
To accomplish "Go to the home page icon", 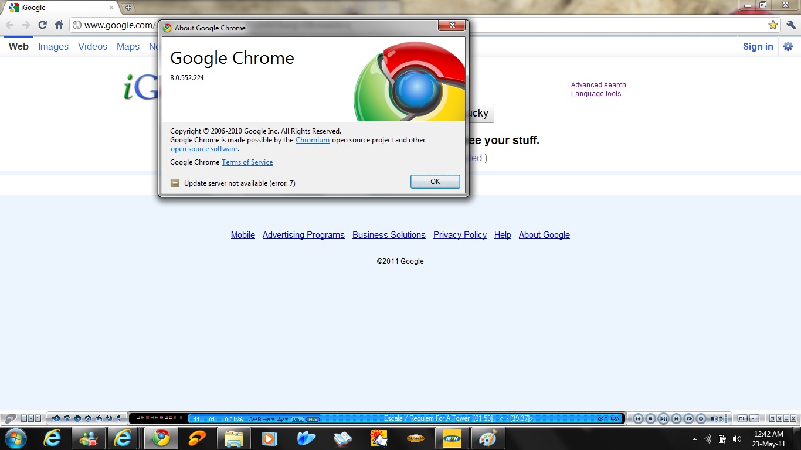I will 59,25.
